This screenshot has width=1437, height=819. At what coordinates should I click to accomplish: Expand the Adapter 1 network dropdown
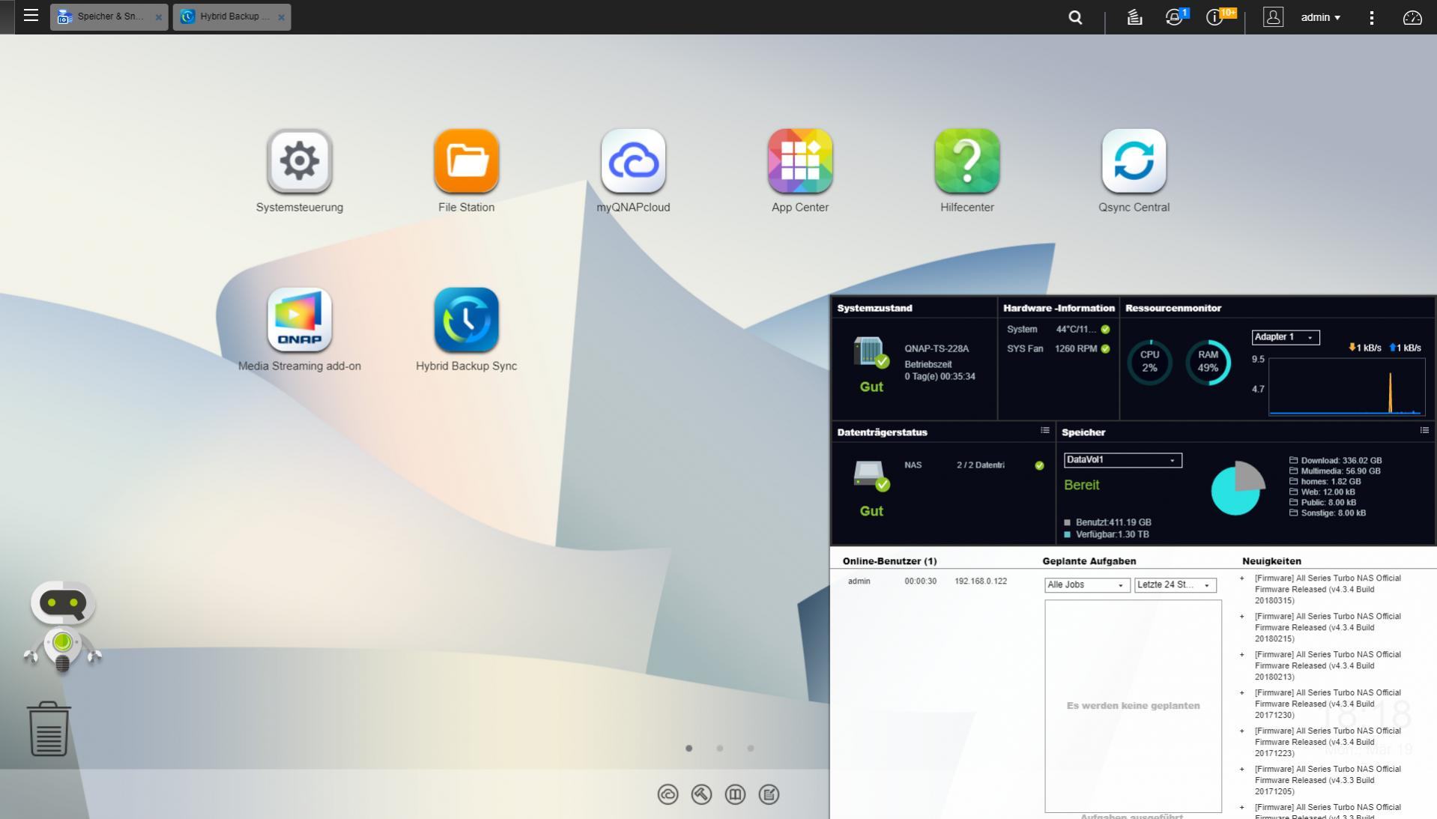pyautogui.click(x=1286, y=337)
